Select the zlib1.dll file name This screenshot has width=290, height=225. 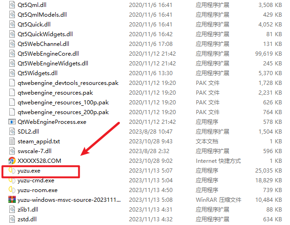(x=28, y=210)
